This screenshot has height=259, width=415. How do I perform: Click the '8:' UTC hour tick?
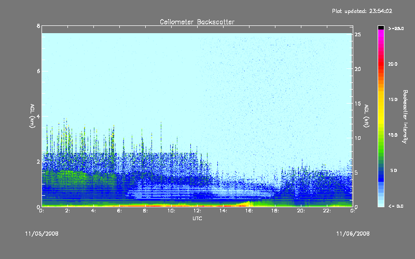coord(145,211)
